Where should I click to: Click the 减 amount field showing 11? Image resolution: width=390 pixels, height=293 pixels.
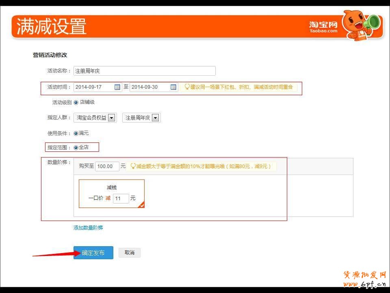coord(121,198)
